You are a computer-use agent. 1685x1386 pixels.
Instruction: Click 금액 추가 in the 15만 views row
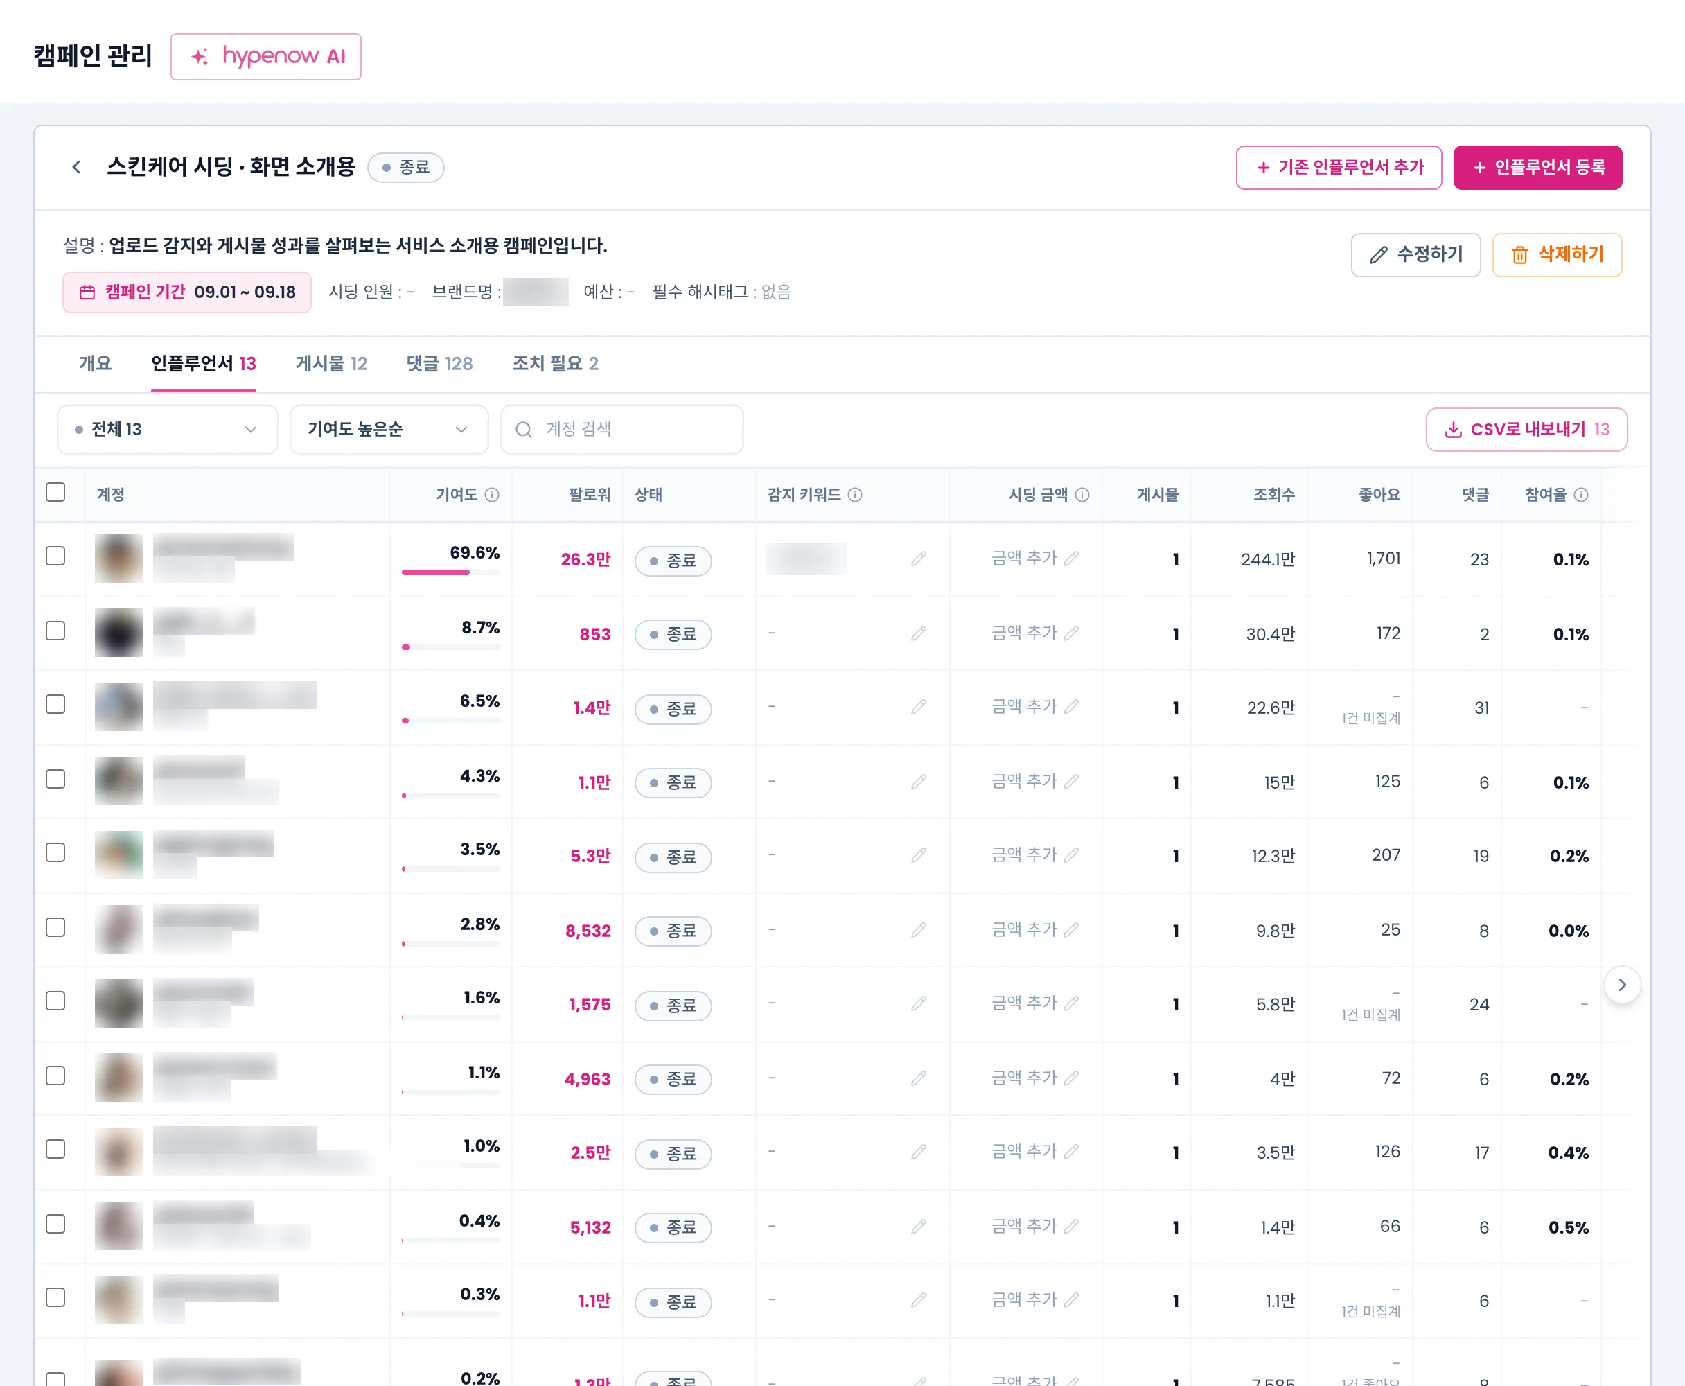pyautogui.click(x=1035, y=782)
